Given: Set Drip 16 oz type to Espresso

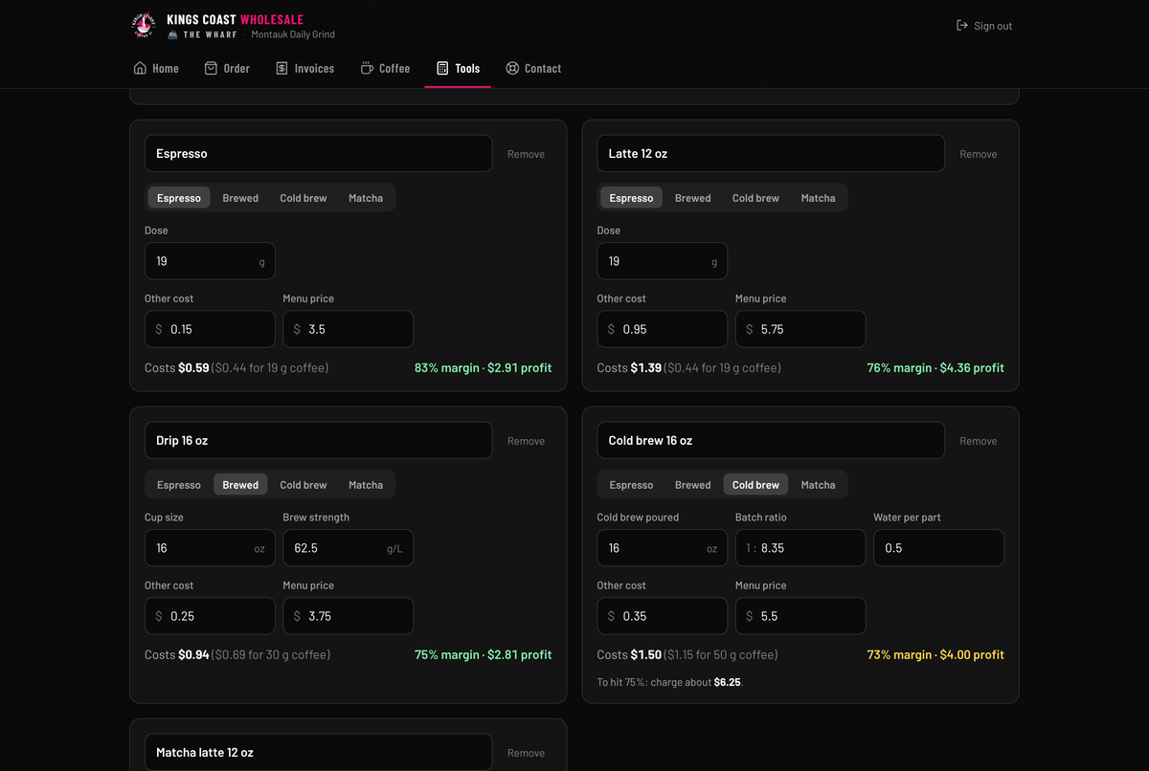Looking at the screenshot, I should tap(179, 485).
